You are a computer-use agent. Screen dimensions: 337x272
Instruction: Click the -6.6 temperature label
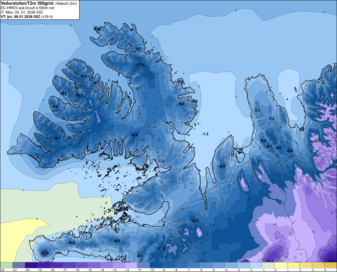97,29
